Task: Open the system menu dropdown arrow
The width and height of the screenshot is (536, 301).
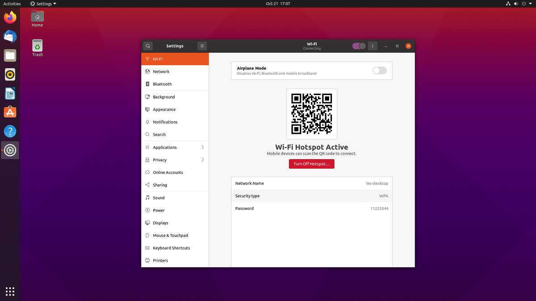Action: pos(531,4)
